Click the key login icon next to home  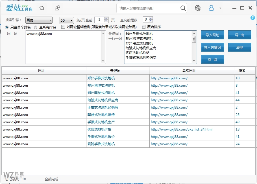pyautogui.click(x=57, y=8)
